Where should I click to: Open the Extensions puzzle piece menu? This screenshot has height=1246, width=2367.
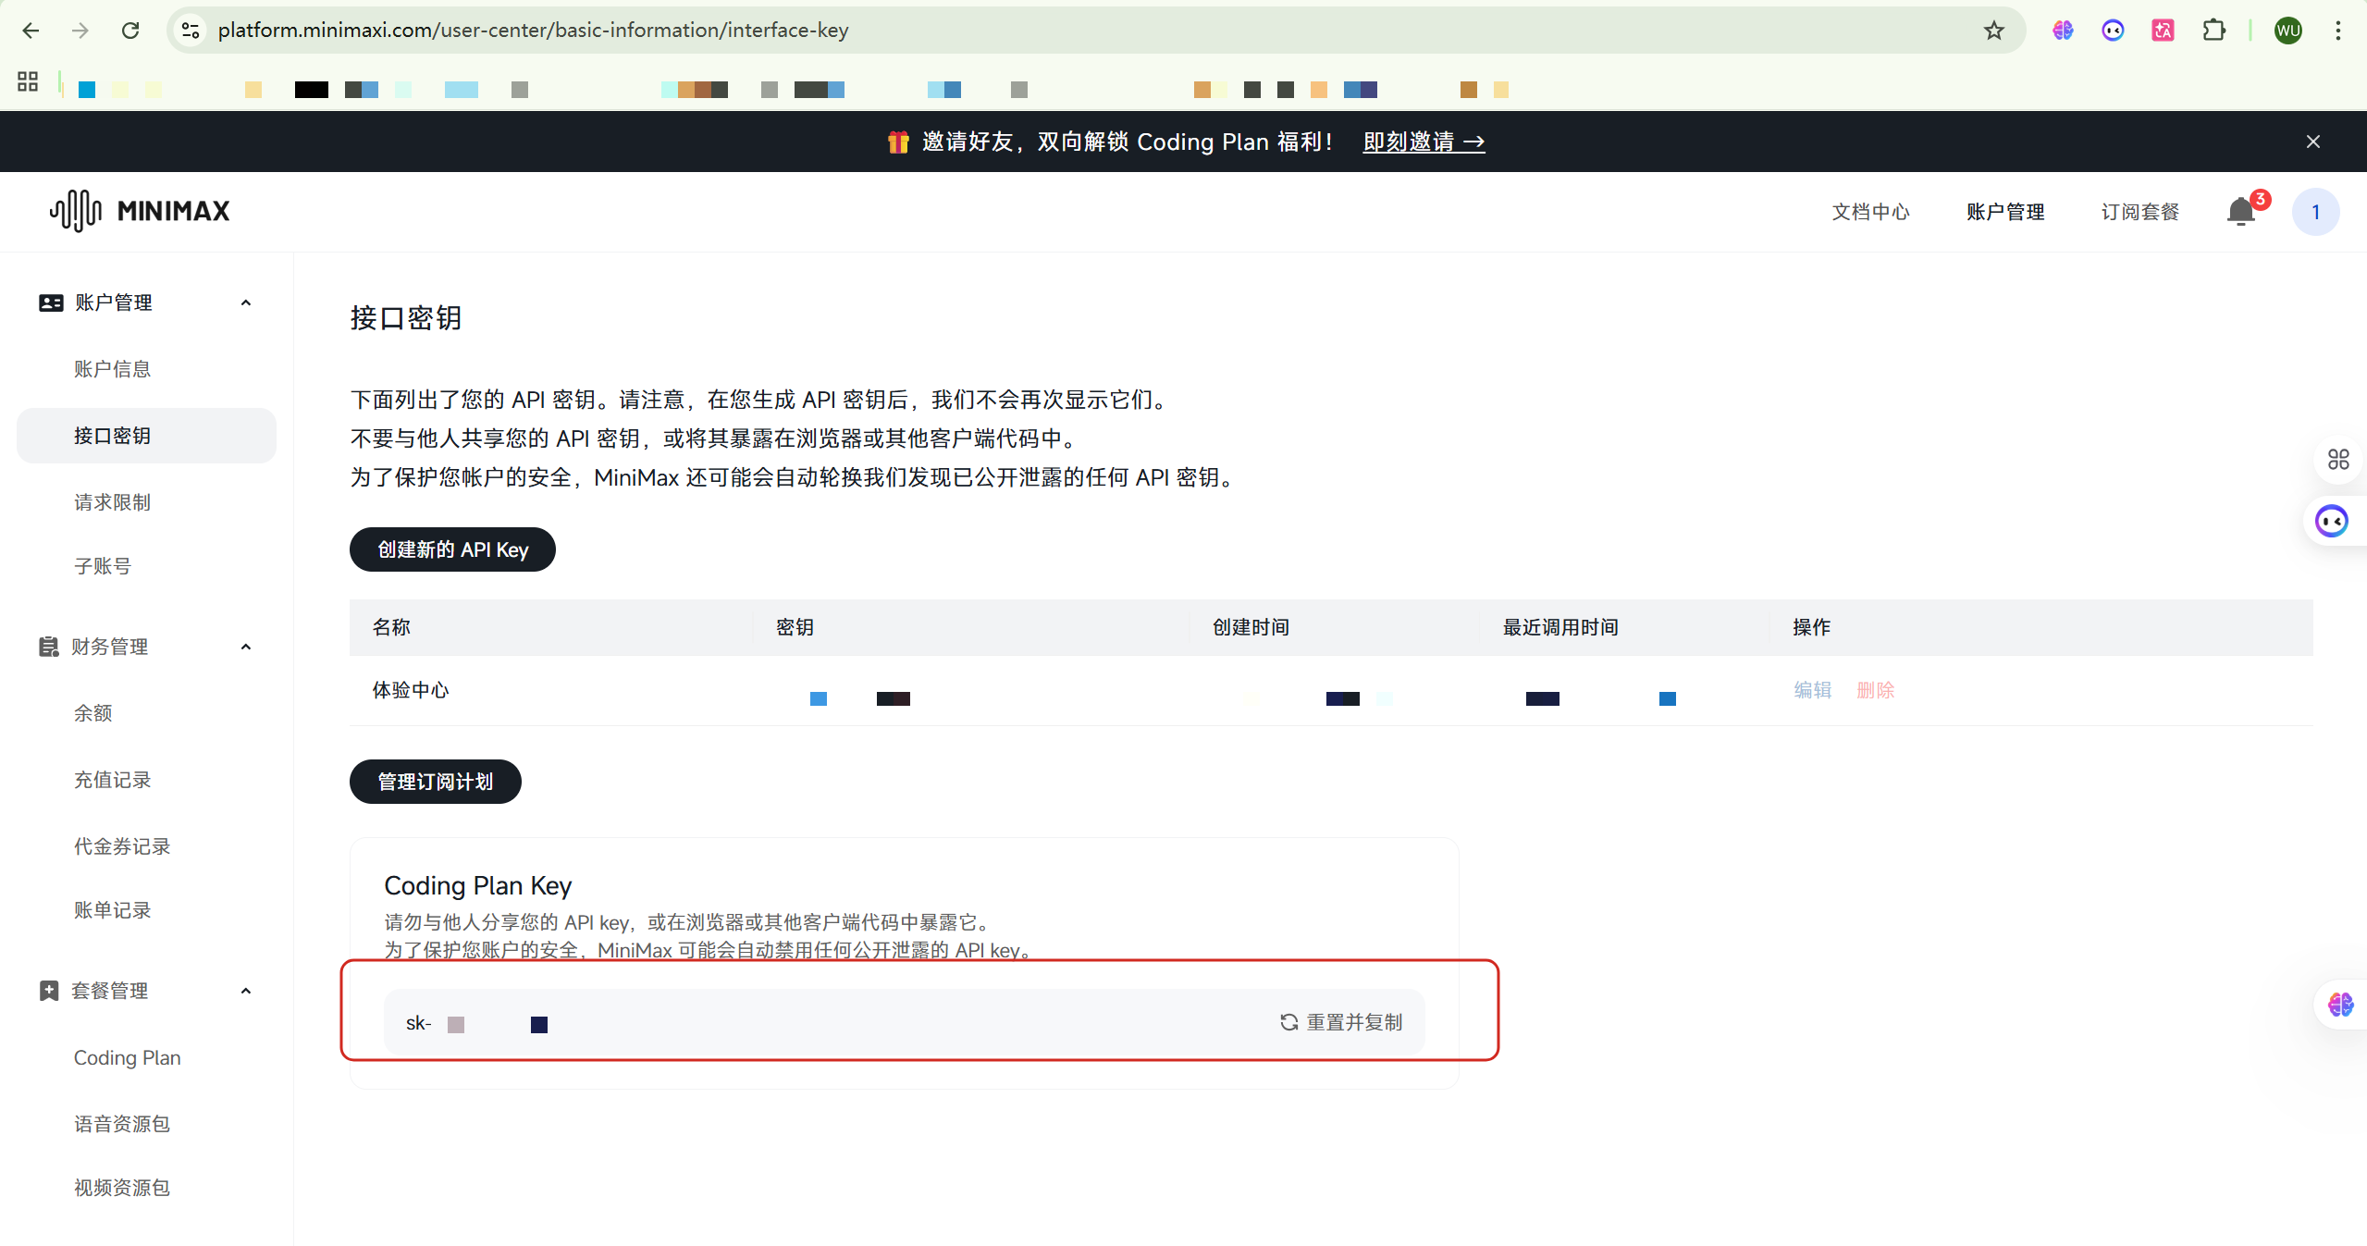[2213, 31]
